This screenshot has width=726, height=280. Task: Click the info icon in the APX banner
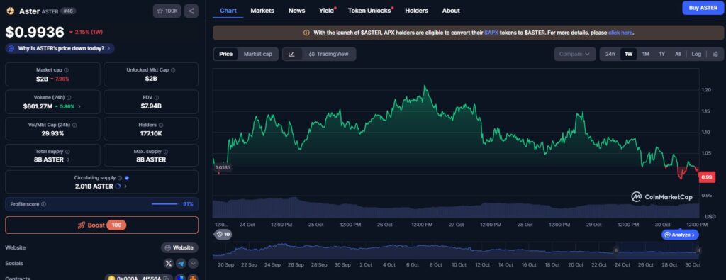[x=306, y=33]
